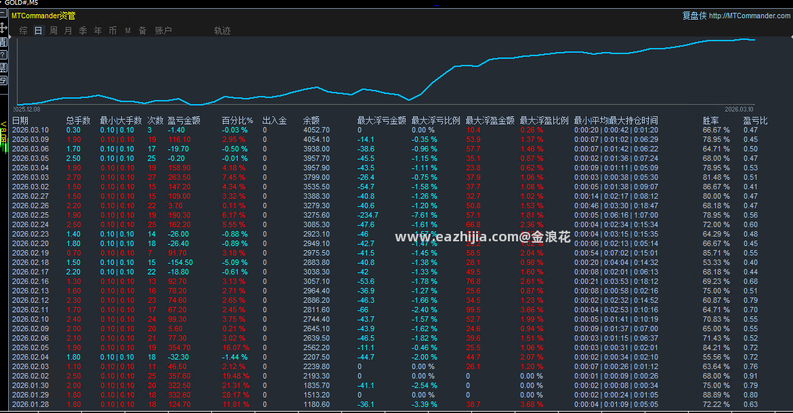Viewport: 793px width, 413px height.
Task: Click the 出入金 column header
Action: point(275,120)
